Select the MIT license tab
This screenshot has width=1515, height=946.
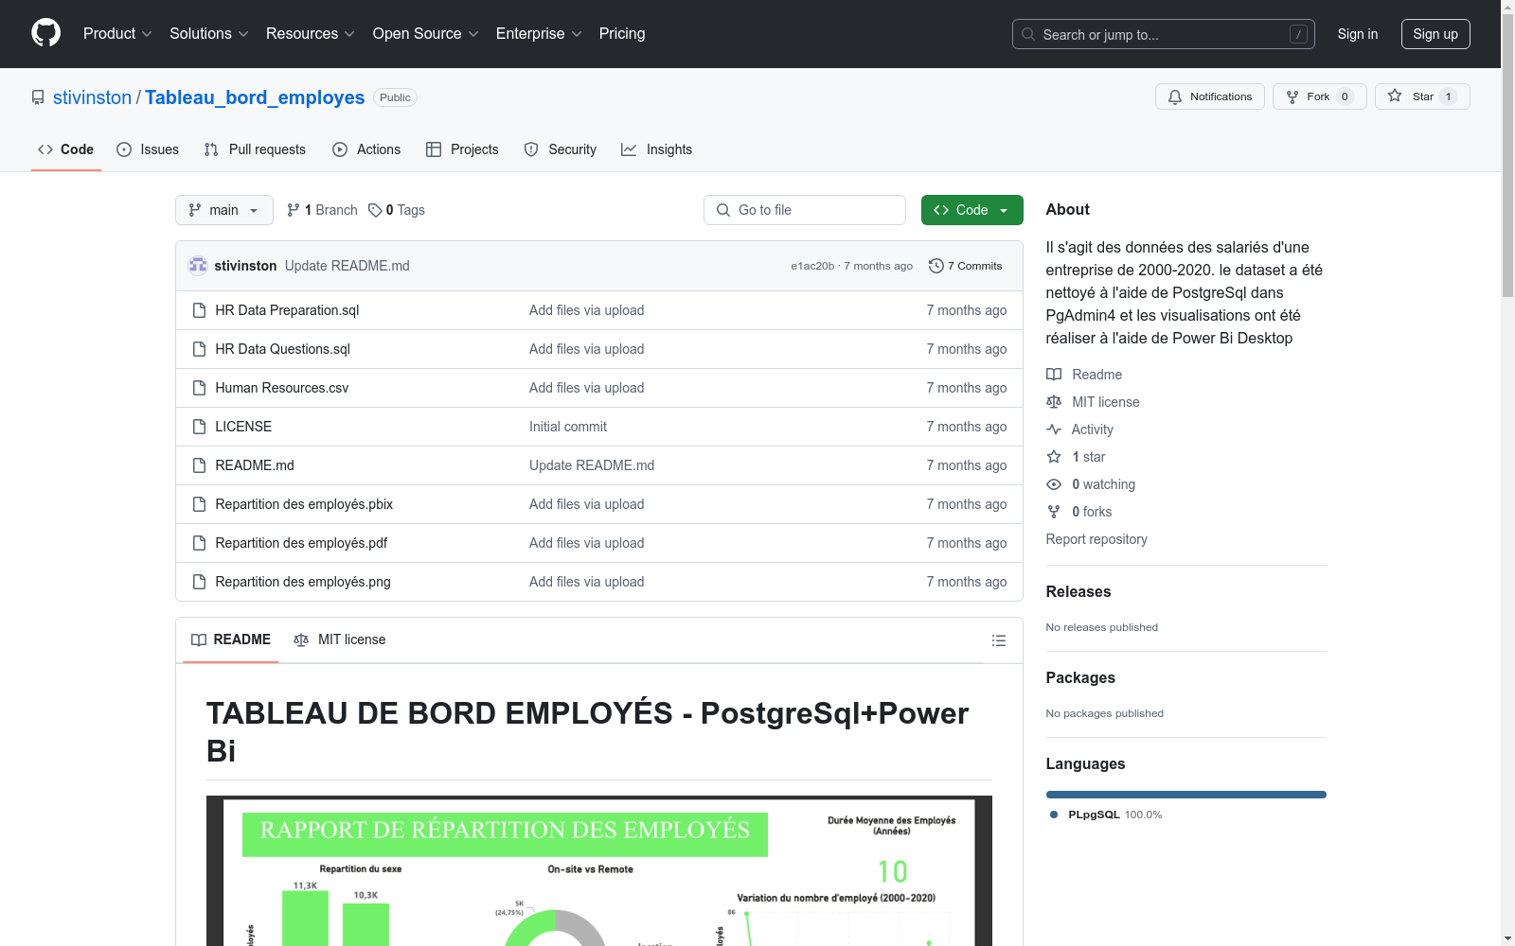340,639
